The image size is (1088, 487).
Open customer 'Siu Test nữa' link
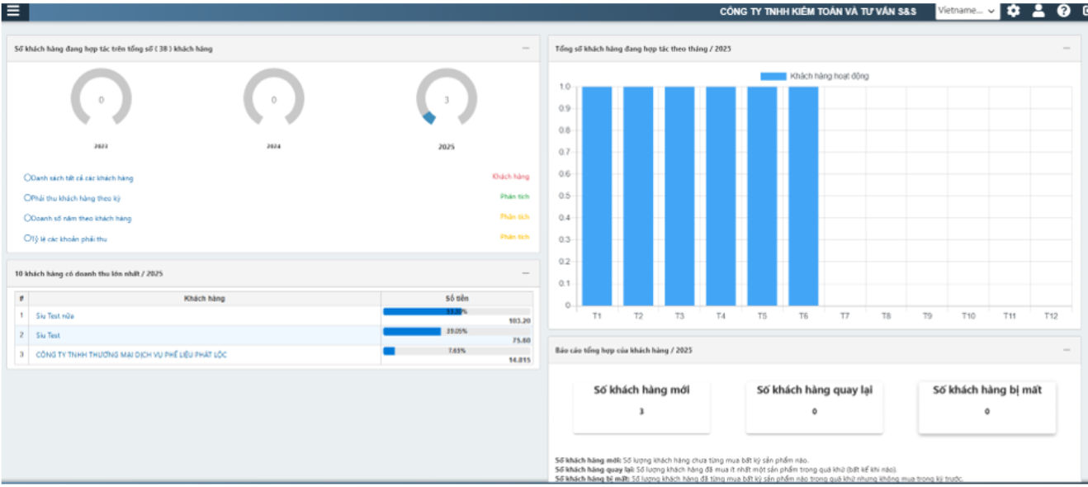click(54, 315)
